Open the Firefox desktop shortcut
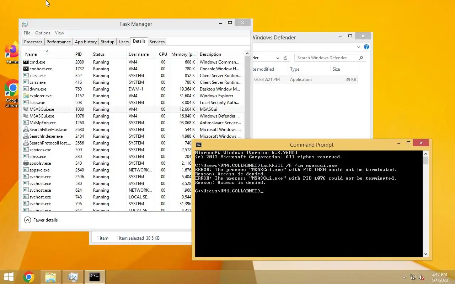 (x=13, y=53)
